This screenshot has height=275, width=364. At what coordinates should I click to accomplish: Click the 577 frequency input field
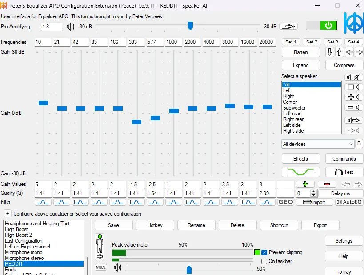coord(155,42)
